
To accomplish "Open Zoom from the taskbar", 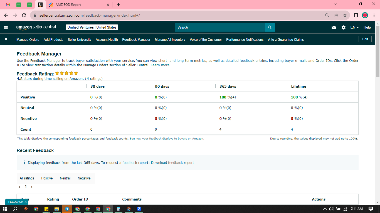I will pyautogui.click(x=139, y=209).
